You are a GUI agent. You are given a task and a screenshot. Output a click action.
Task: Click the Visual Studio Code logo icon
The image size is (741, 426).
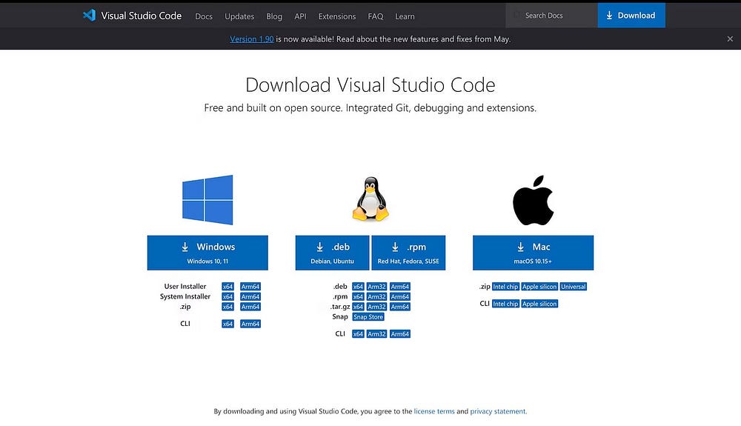tap(90, 15)
